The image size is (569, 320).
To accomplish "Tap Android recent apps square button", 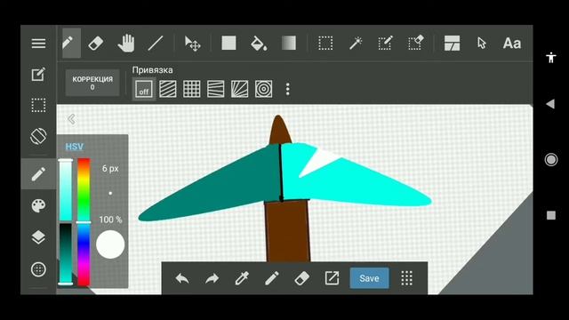I will point(551,215).
